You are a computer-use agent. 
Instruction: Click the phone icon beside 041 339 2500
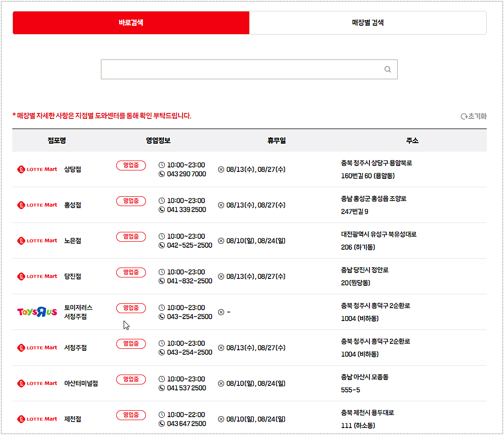(162, 210)
